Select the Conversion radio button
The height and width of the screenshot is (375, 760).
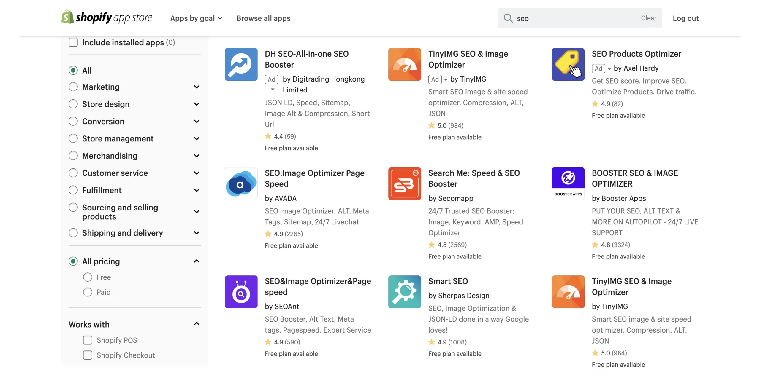[73, 121]
